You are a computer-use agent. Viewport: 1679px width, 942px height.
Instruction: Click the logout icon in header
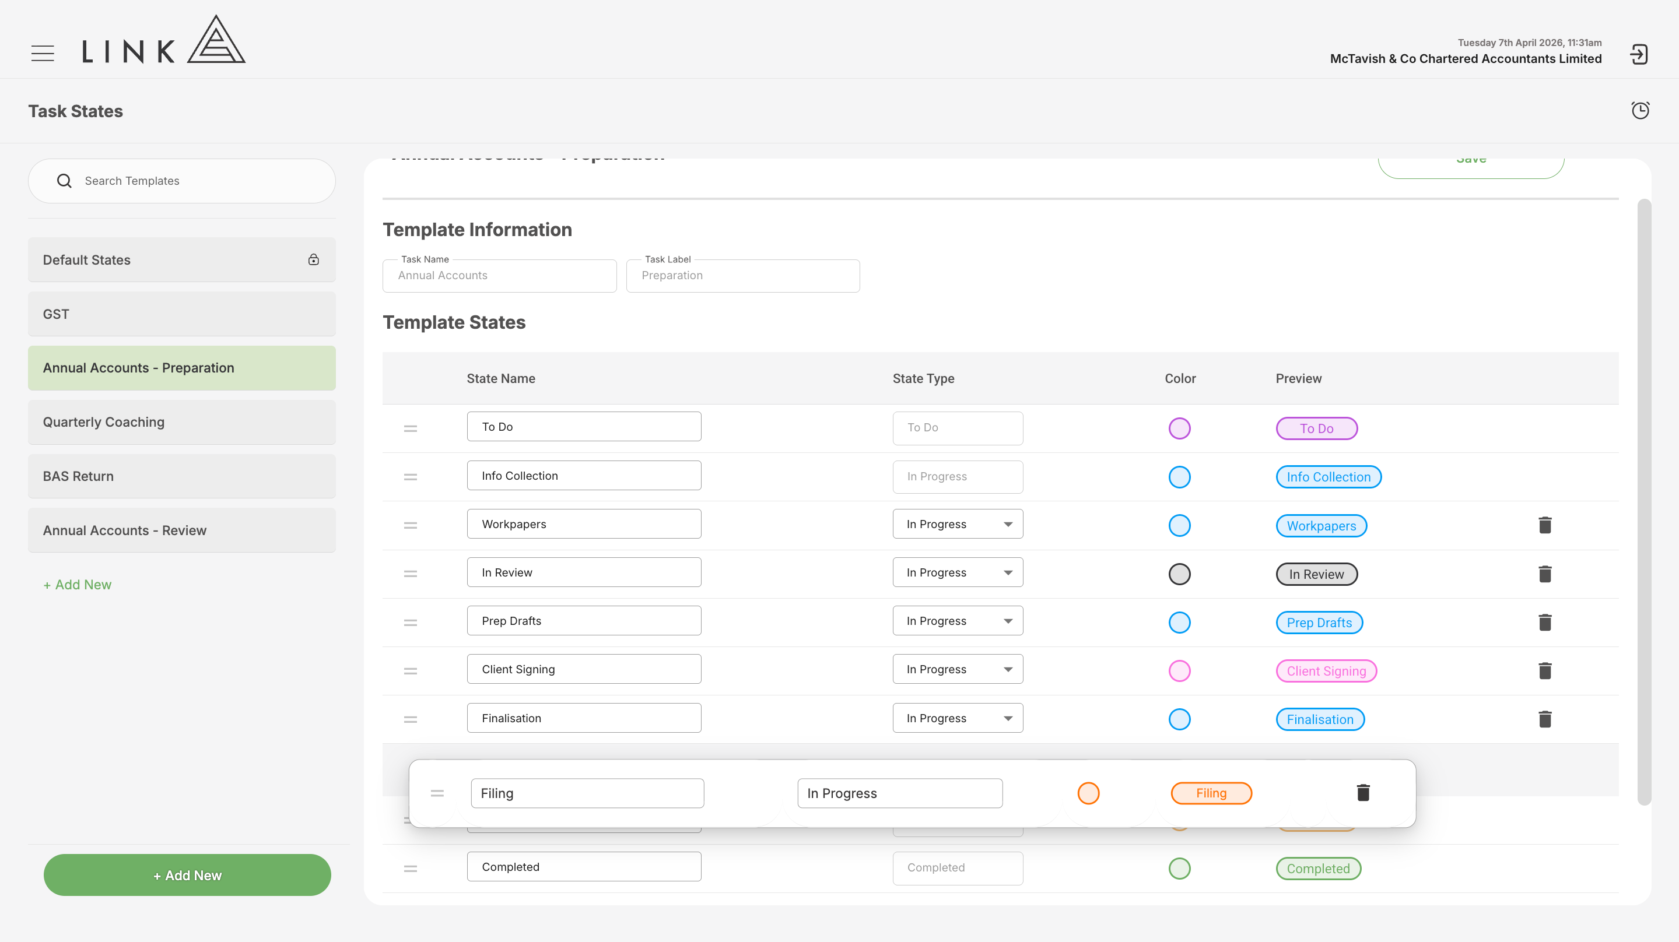[x=1639, y=54]
